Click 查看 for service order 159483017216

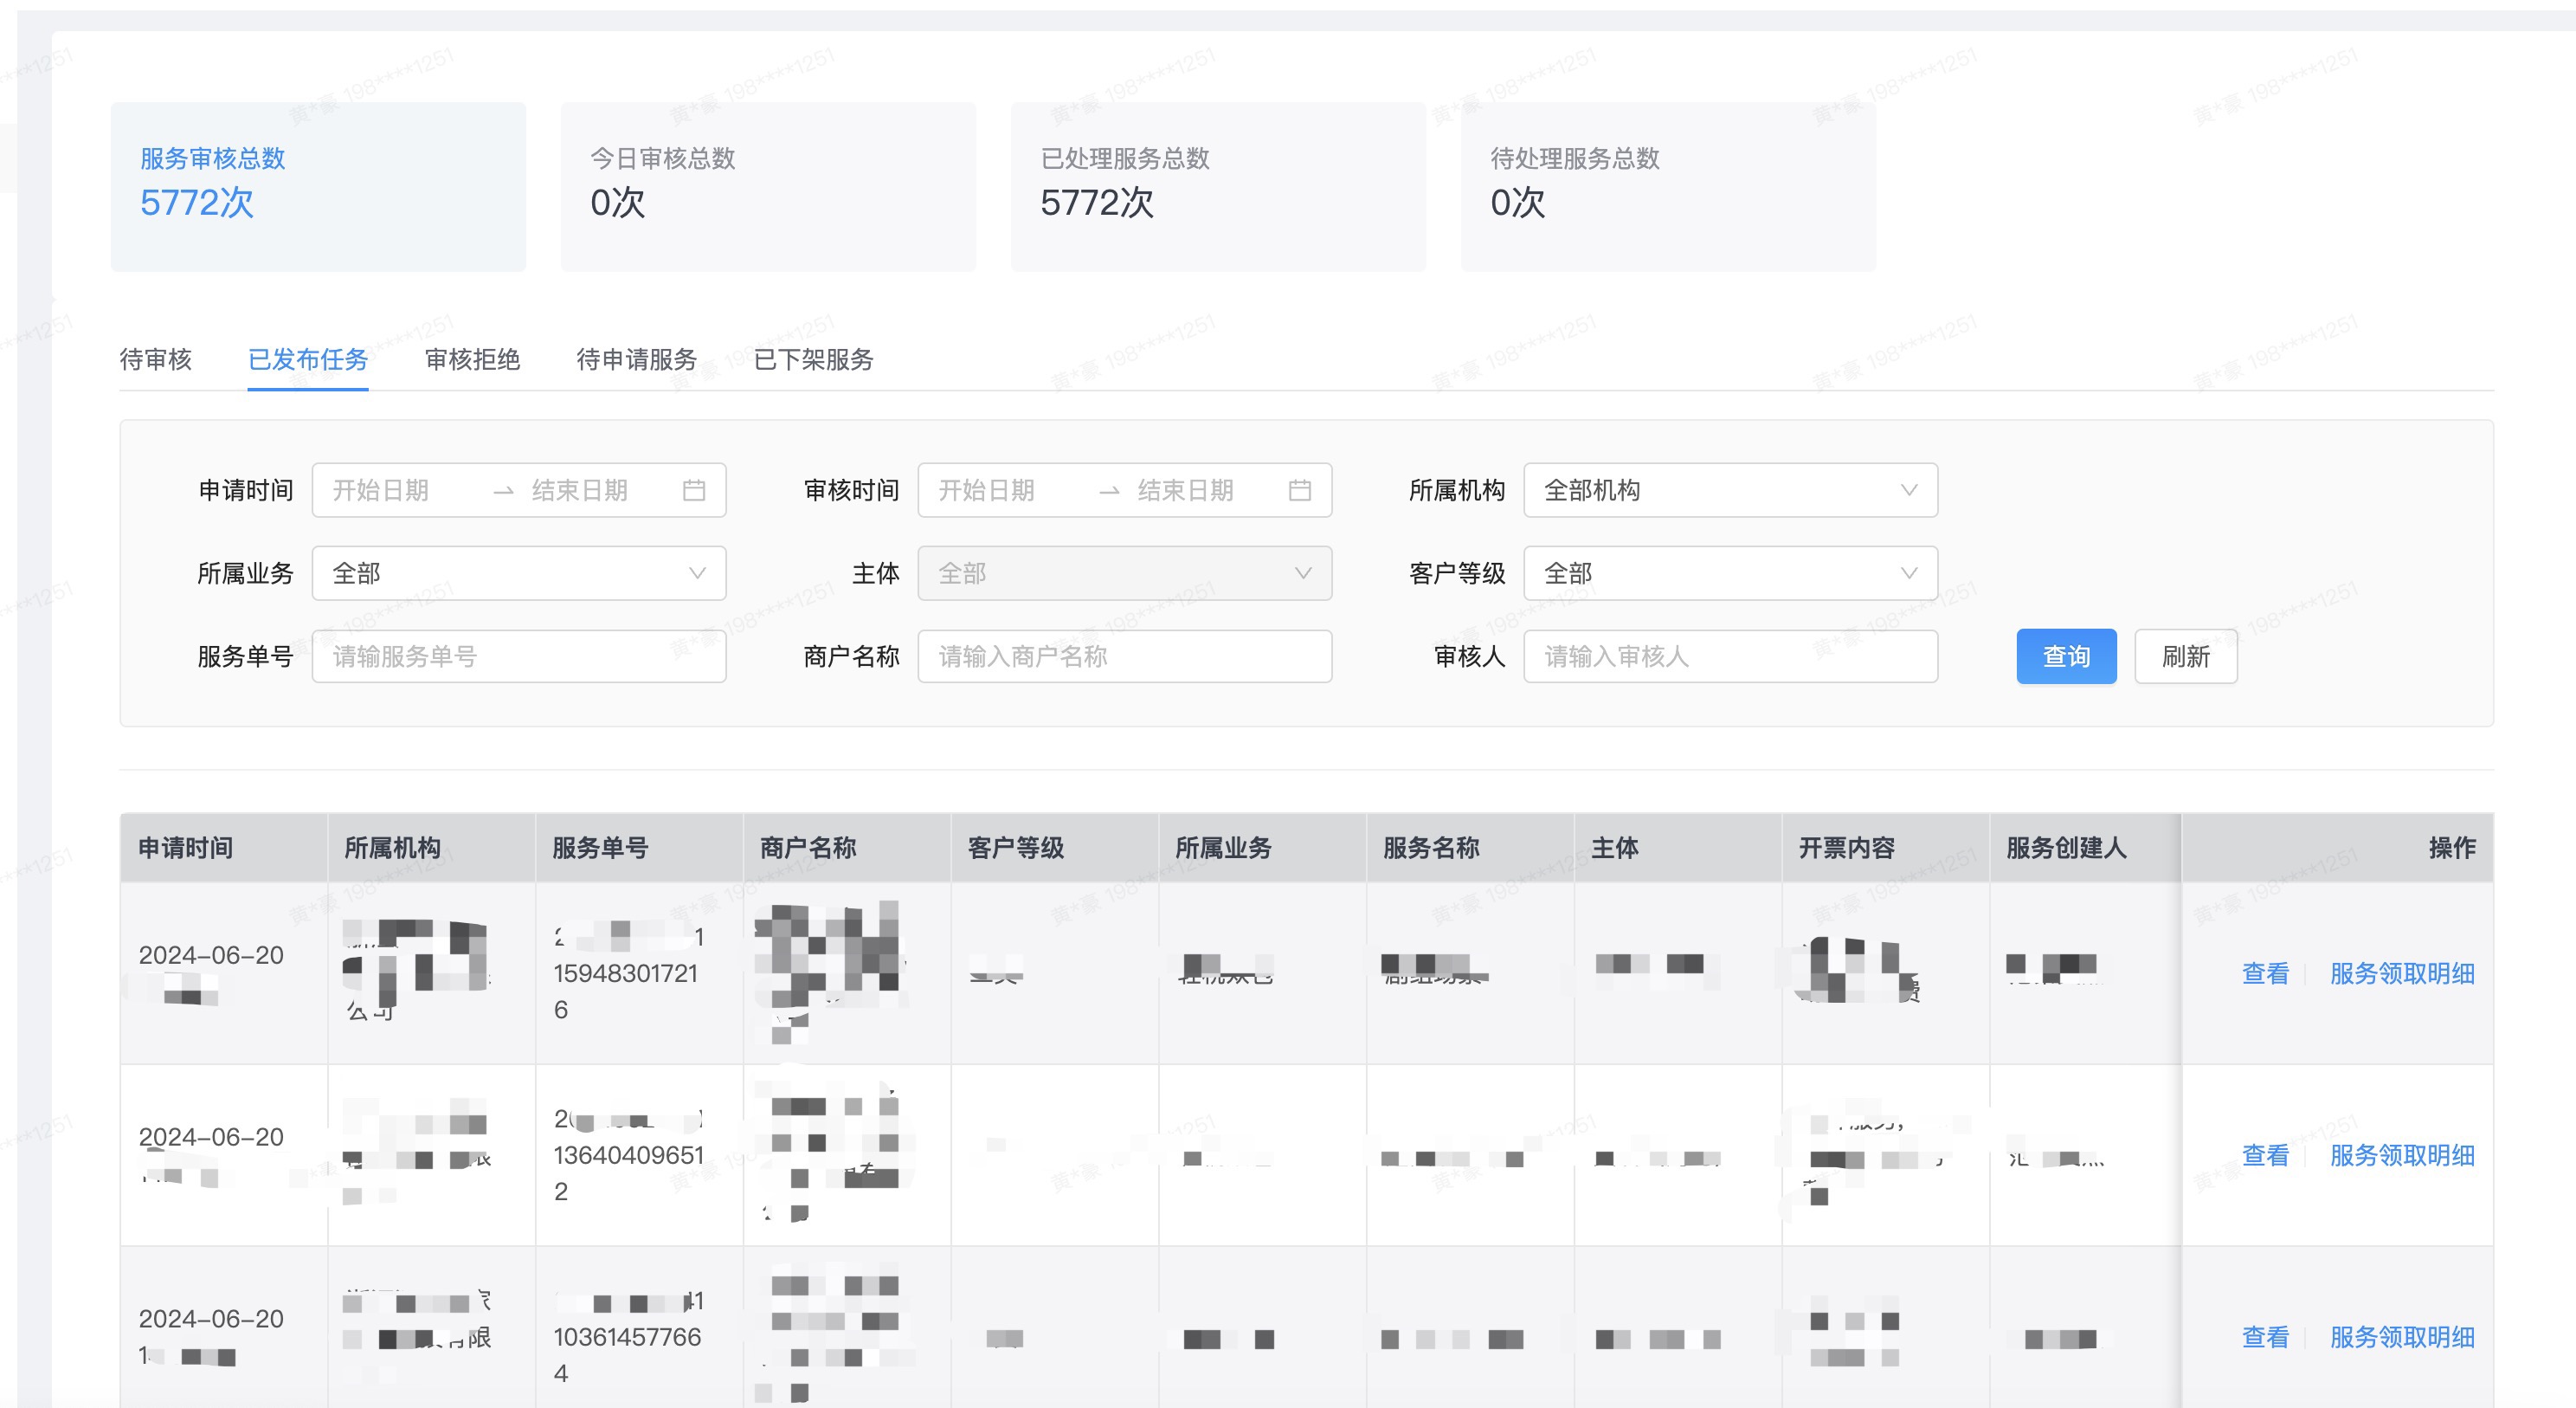click(x=2265, y=973)
